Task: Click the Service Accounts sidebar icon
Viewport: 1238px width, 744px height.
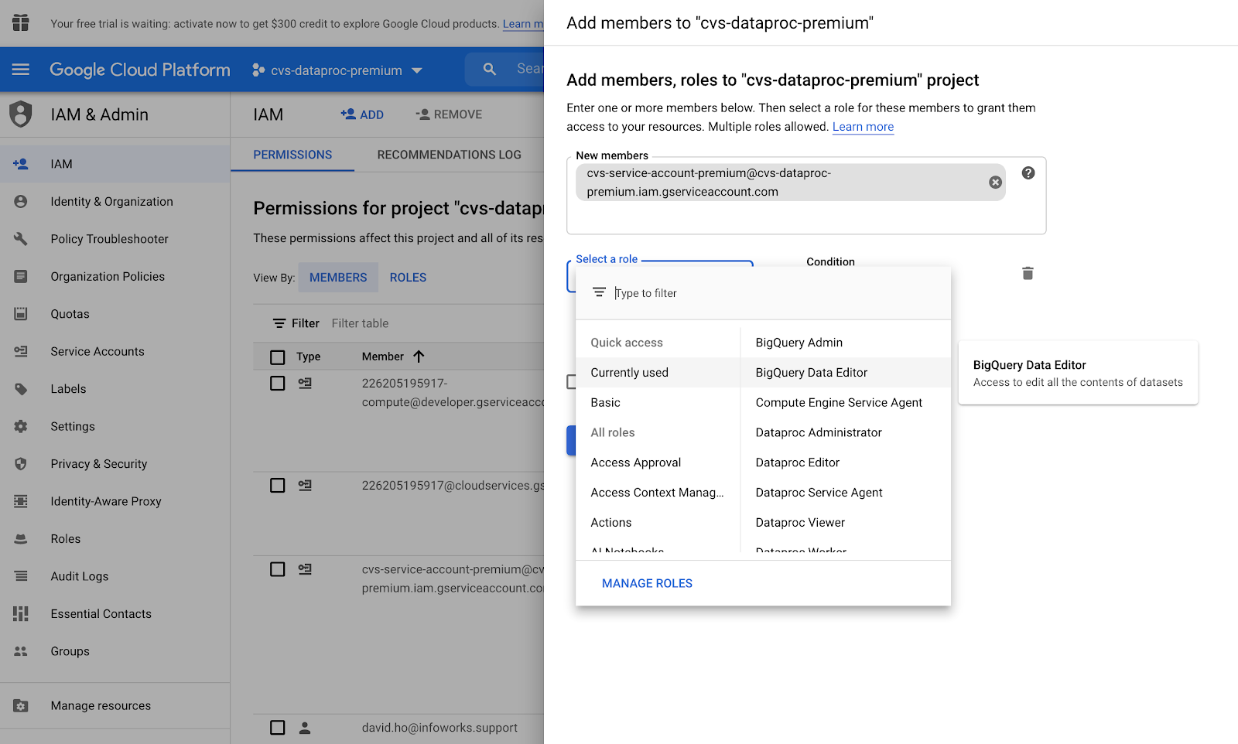Action: coord(21,352)
